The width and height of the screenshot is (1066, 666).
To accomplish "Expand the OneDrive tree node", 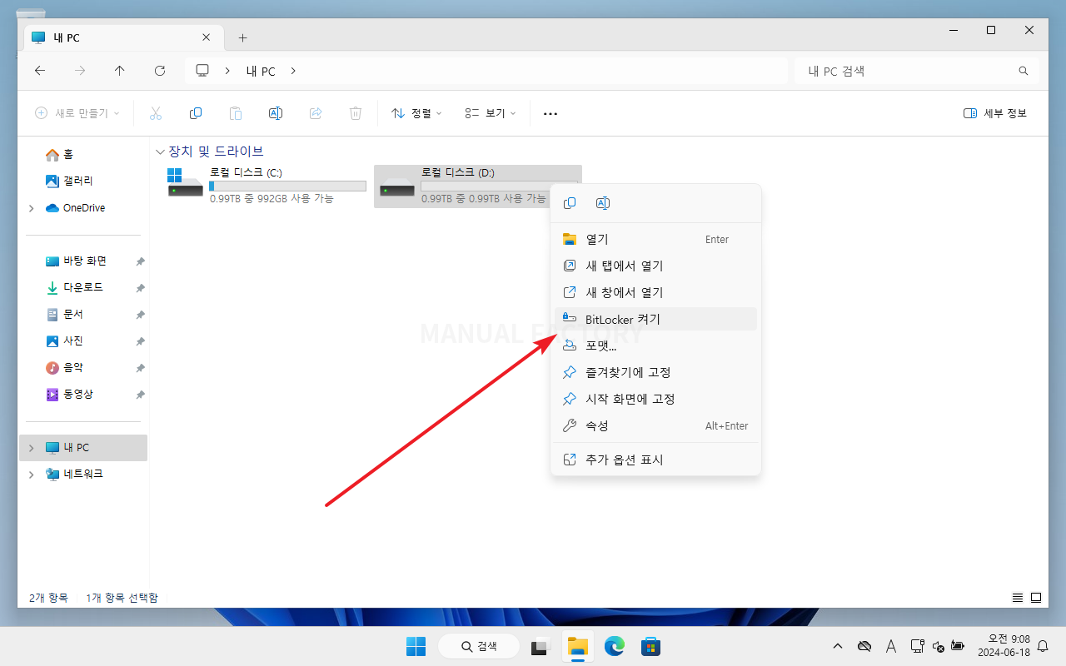I will point(32,208).
